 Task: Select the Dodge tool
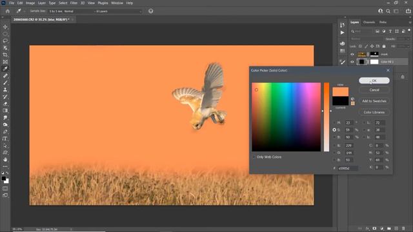pyautogui.click(x=5, y=124)
